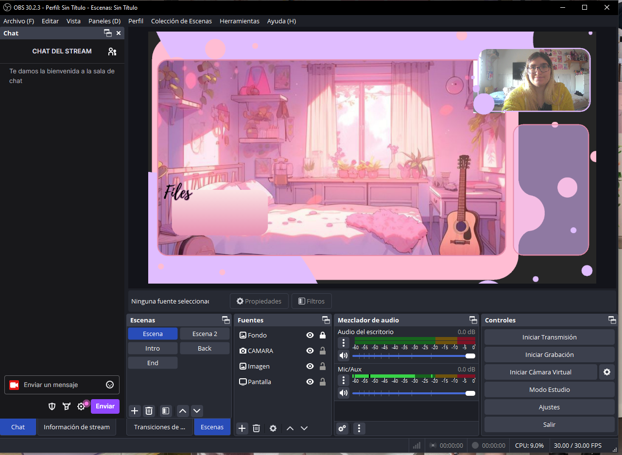The width and height of the screenshot is (622, 455).
Task: Pop out the Controles dock
Action: pyautogui.click(x=612, y=320)
